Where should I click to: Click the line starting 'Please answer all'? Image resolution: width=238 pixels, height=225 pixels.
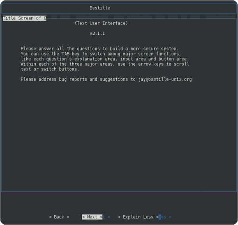(x=100, y=49)
